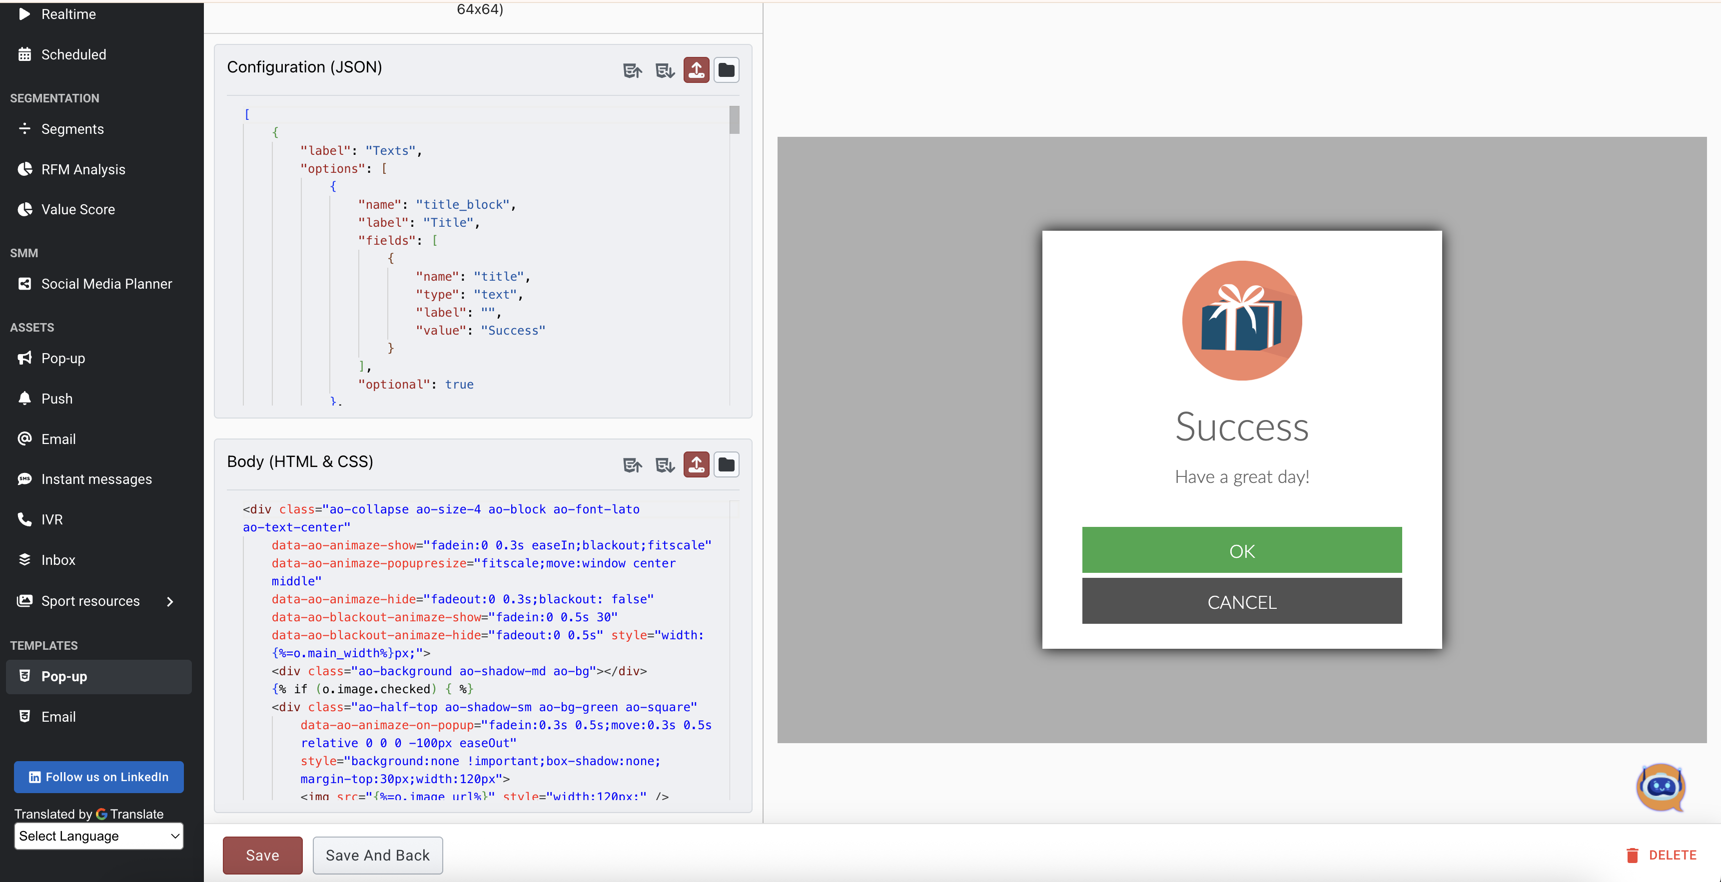Click the HTML5 up-arrow icon in Body panel
This screenshot has height=882, width=1721.
click(632, 464)
